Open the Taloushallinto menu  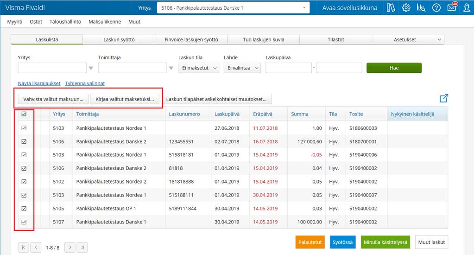65,22
